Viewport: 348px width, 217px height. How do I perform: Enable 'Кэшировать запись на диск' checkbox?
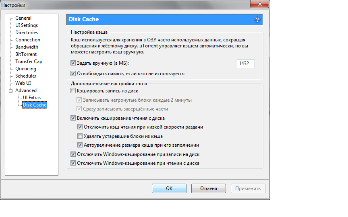click(73, 91)
